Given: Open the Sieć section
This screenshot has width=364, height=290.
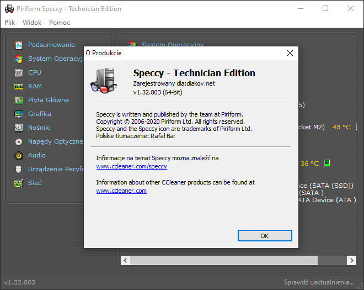Looking at the screenshot, I should click(x=35, y=183).
